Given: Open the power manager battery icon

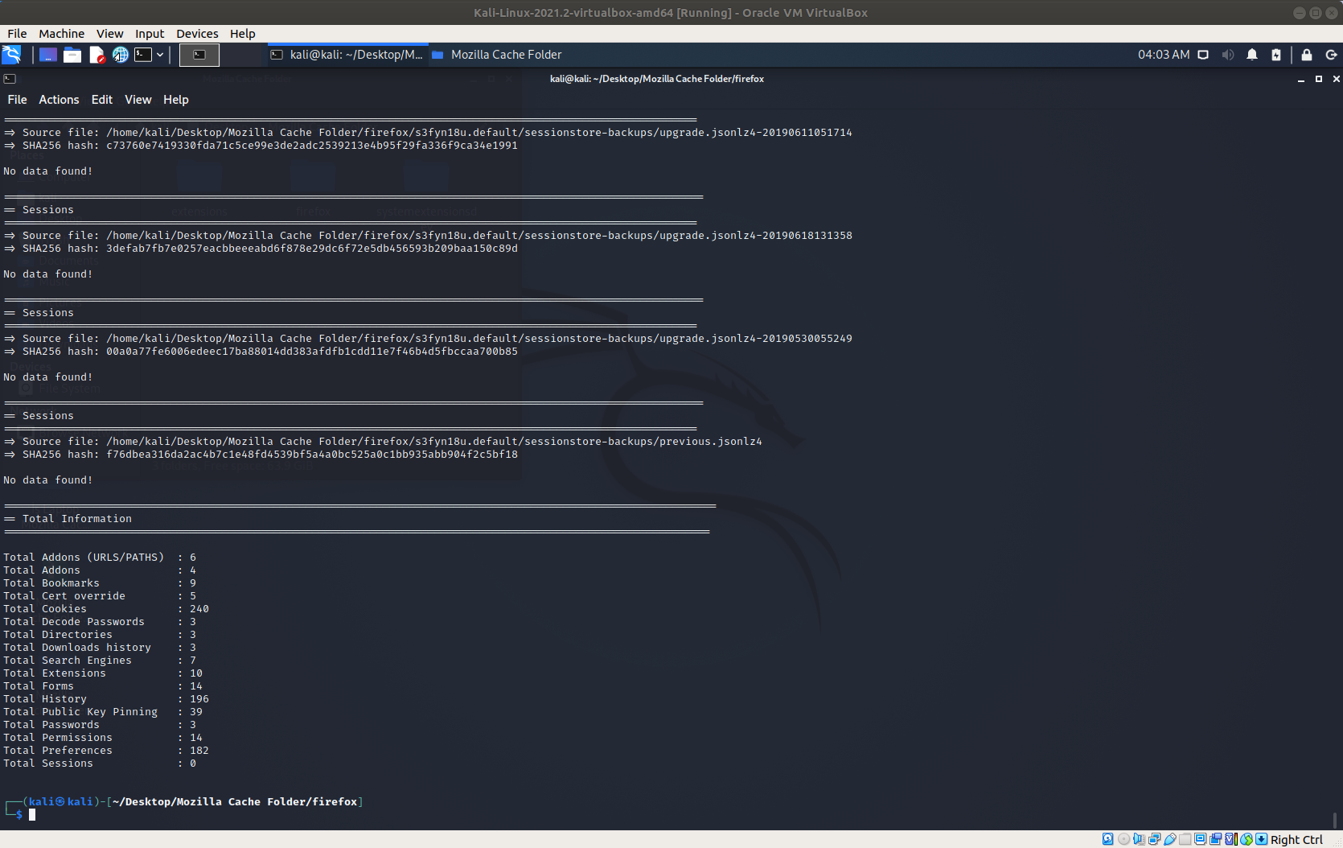Looking at the screenshot, I should click(x=1276, y=55).
